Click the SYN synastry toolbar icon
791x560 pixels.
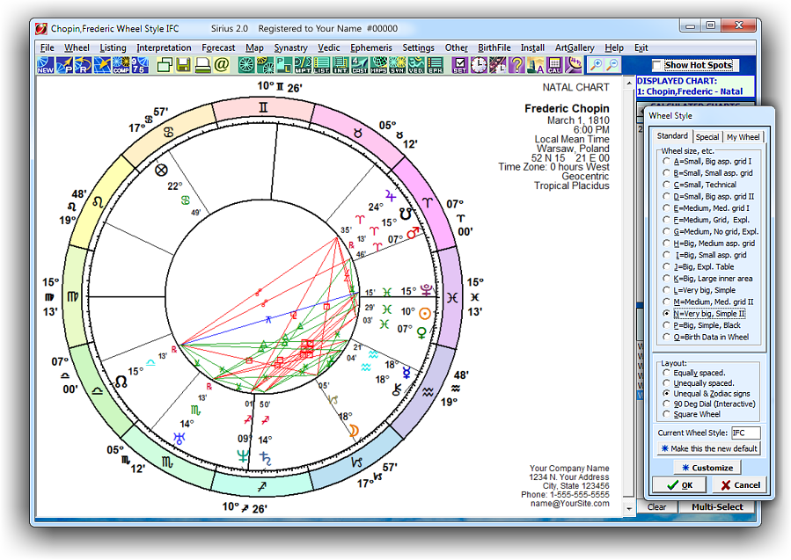397,65
